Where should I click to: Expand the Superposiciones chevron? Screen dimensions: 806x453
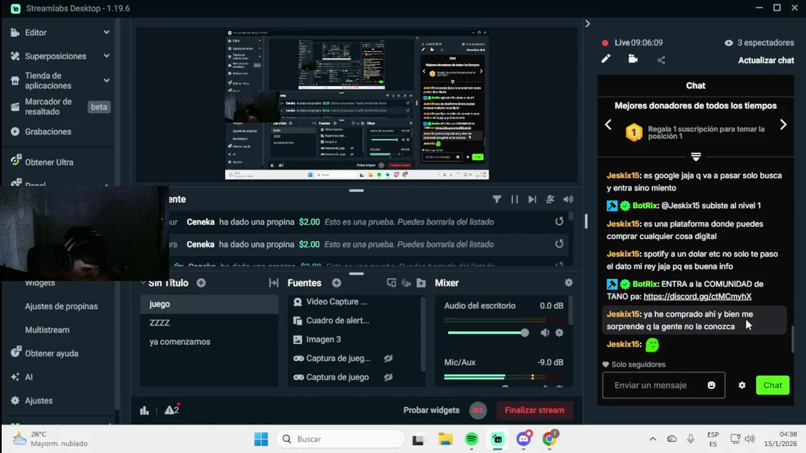[106, 56]
